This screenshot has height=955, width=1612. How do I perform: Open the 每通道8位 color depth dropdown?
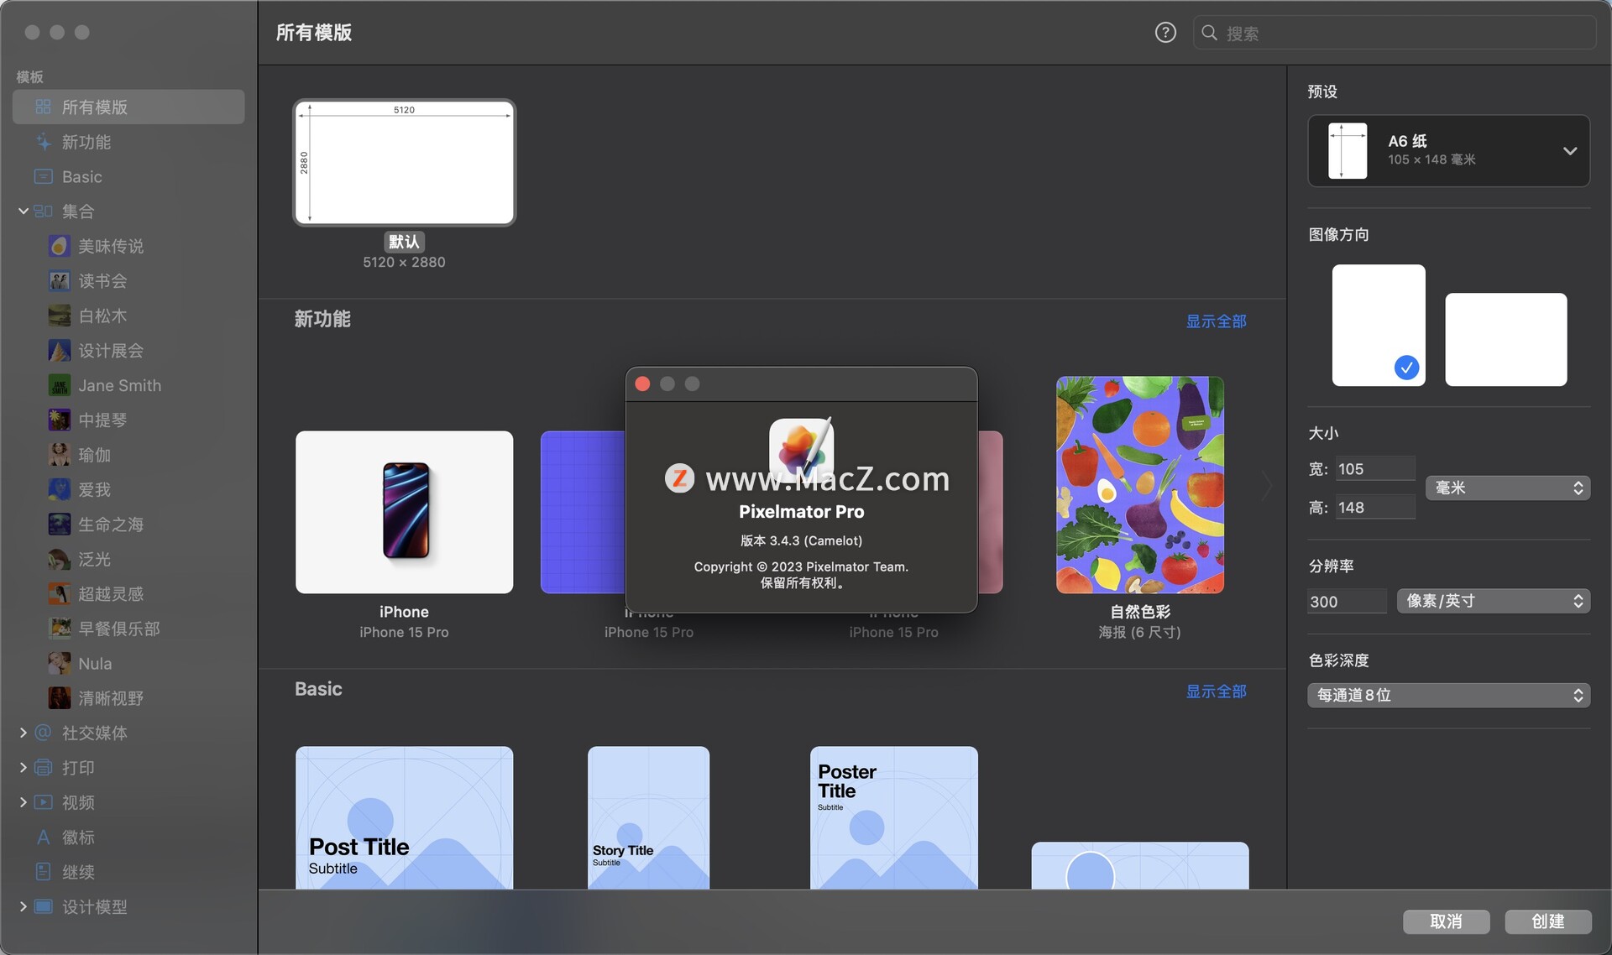(1449, 695)
